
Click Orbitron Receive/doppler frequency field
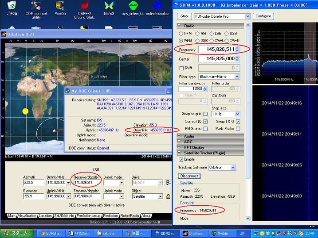[86, 183]
